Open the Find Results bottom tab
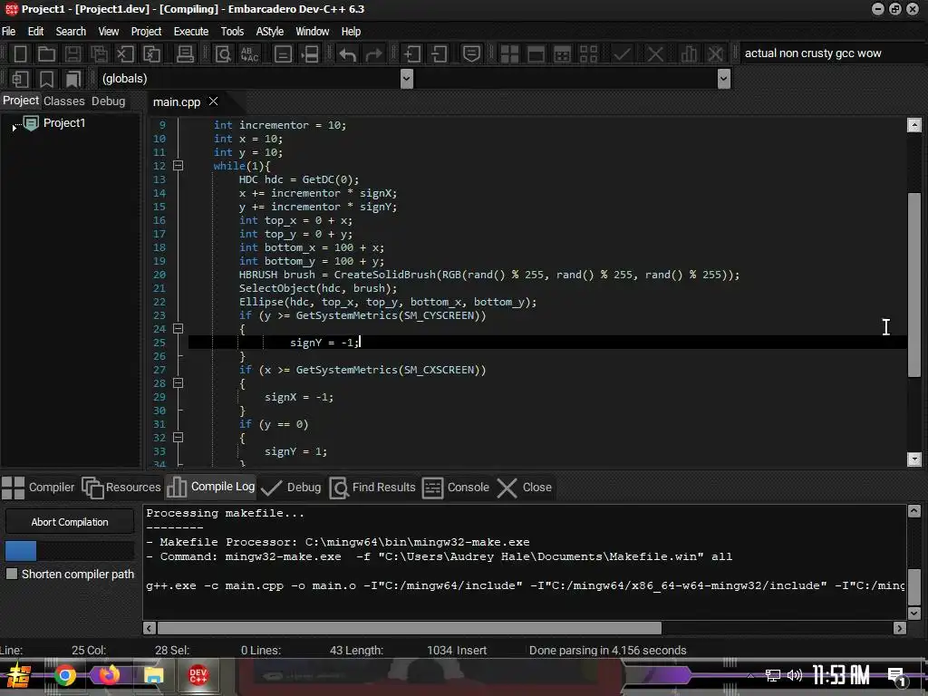Viewport: 928px width, 696px height. (x=372, y=487)
